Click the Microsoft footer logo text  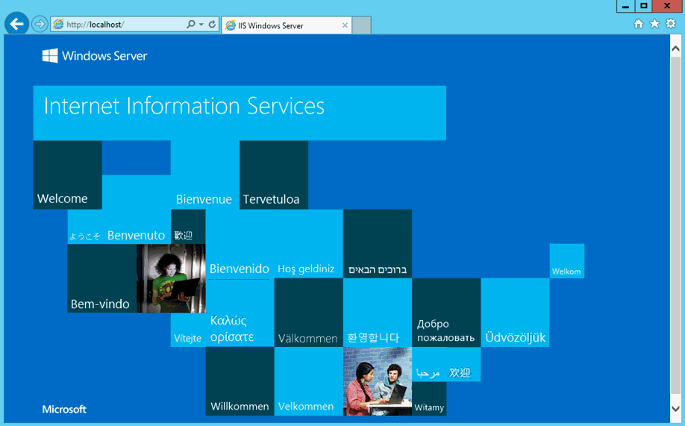coord(64,410)
